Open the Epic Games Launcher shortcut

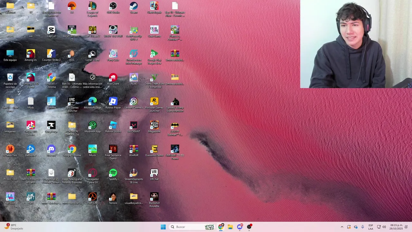tap(72, 105)
